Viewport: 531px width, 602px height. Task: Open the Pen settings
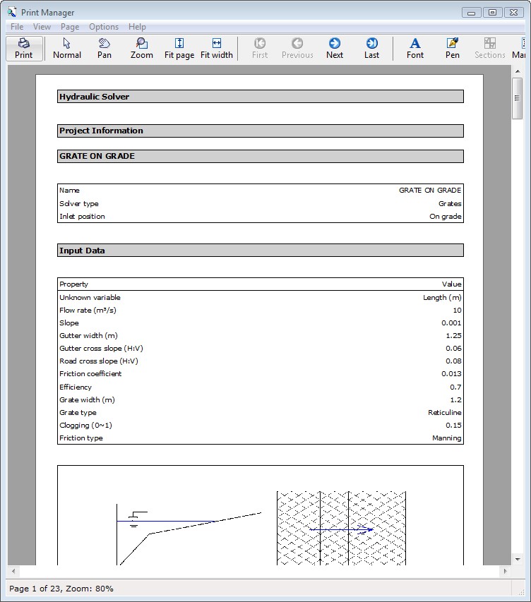453,48
